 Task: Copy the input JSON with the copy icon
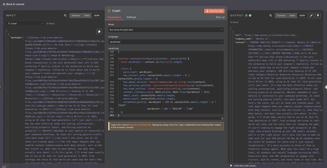99,31
